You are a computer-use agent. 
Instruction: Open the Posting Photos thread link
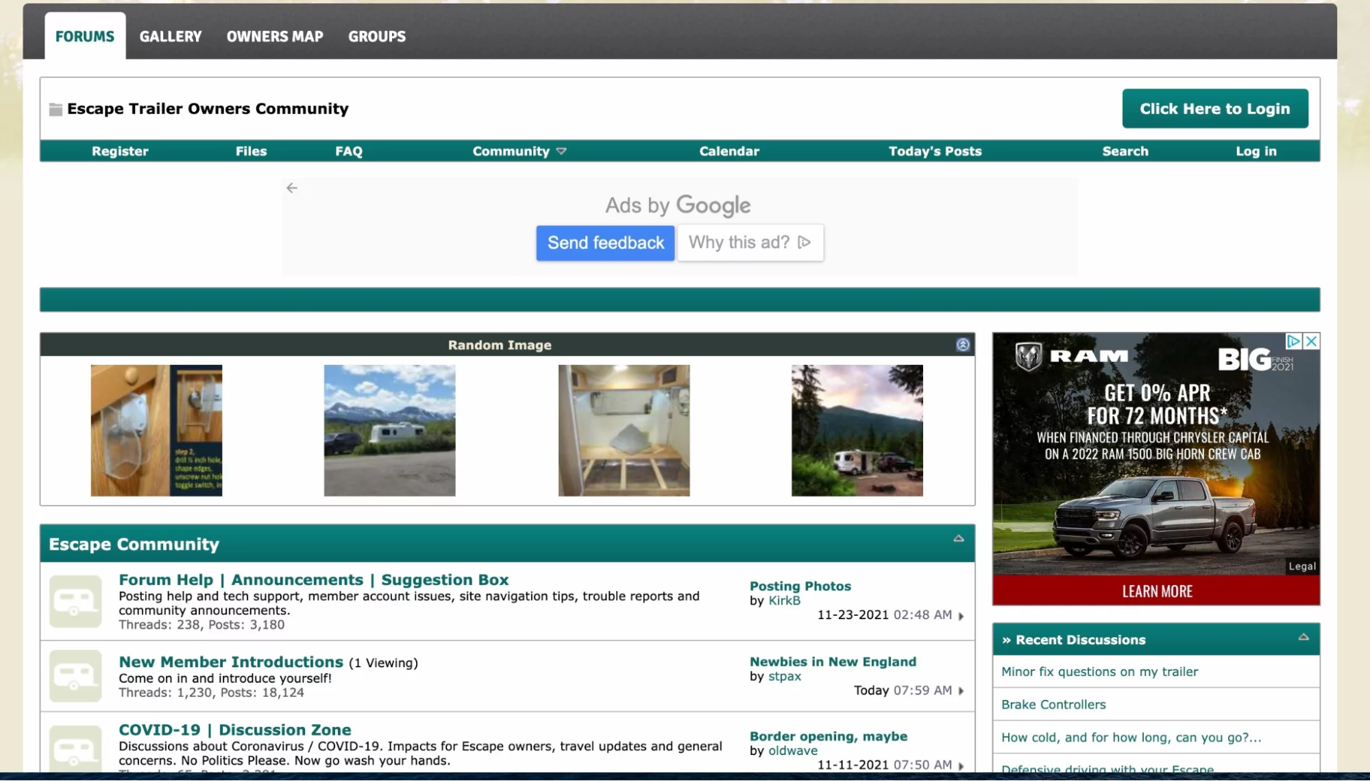[800, 586]
